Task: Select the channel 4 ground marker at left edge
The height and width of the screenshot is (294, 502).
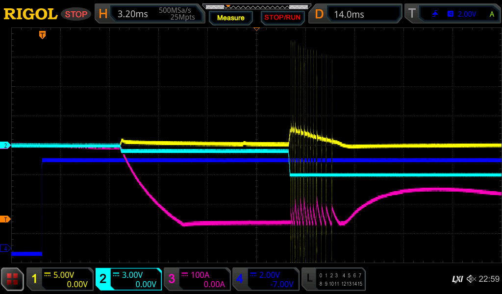Action: coord(6,248)
